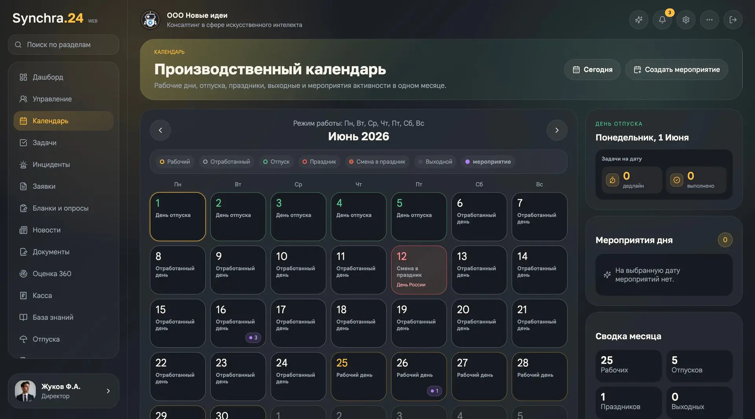
Task: Select June 7 day cell
Action: pyautogui.click(x=540, y=217)
